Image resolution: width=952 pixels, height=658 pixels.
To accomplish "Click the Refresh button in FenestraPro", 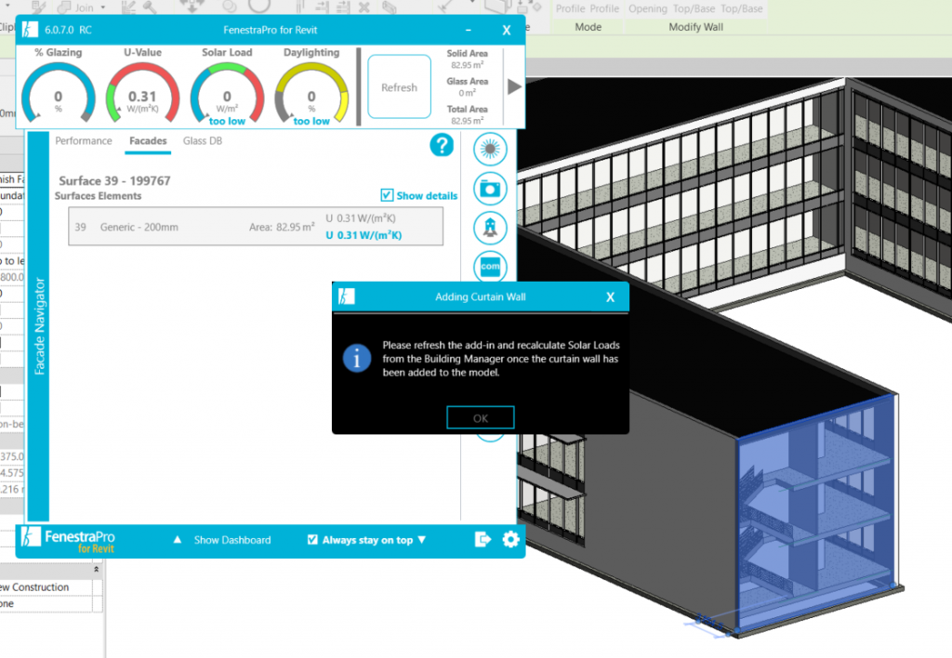I will tap(399, 86).
